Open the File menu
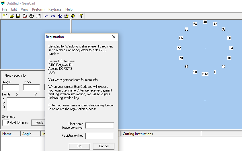 5,9
